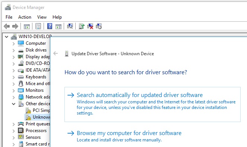The height and width of the screenshot is (147, 247).
Task: Select the Unknown device label
Action: point(41,117)
